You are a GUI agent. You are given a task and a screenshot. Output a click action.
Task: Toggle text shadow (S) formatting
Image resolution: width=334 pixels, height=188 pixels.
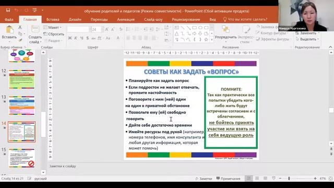(88, 38)
